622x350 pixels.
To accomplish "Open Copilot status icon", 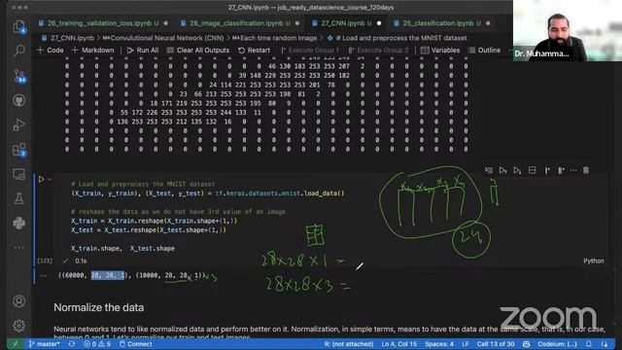I will 527,344.
